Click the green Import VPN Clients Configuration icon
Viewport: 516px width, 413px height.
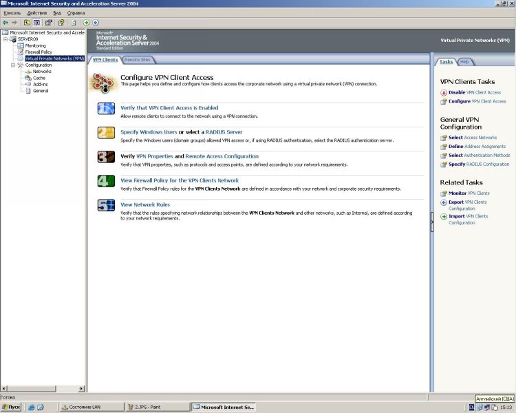(x=444, y=216)
